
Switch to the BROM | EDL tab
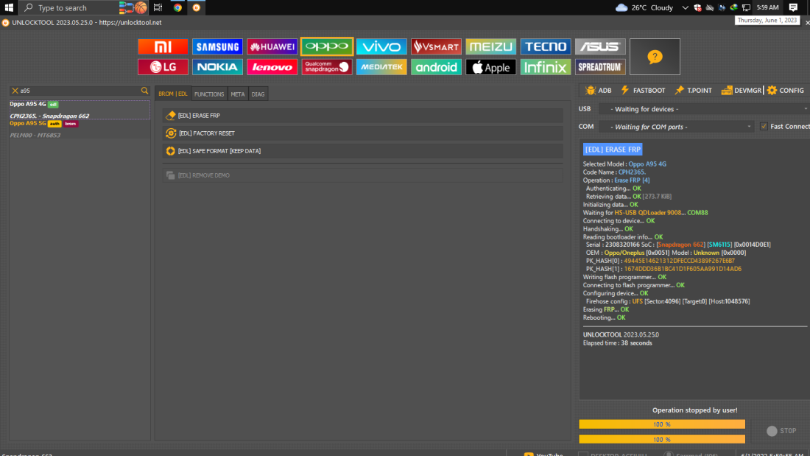pos(173,94)
